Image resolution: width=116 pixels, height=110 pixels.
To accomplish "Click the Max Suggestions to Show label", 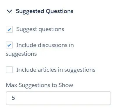I will pos(40,85).
